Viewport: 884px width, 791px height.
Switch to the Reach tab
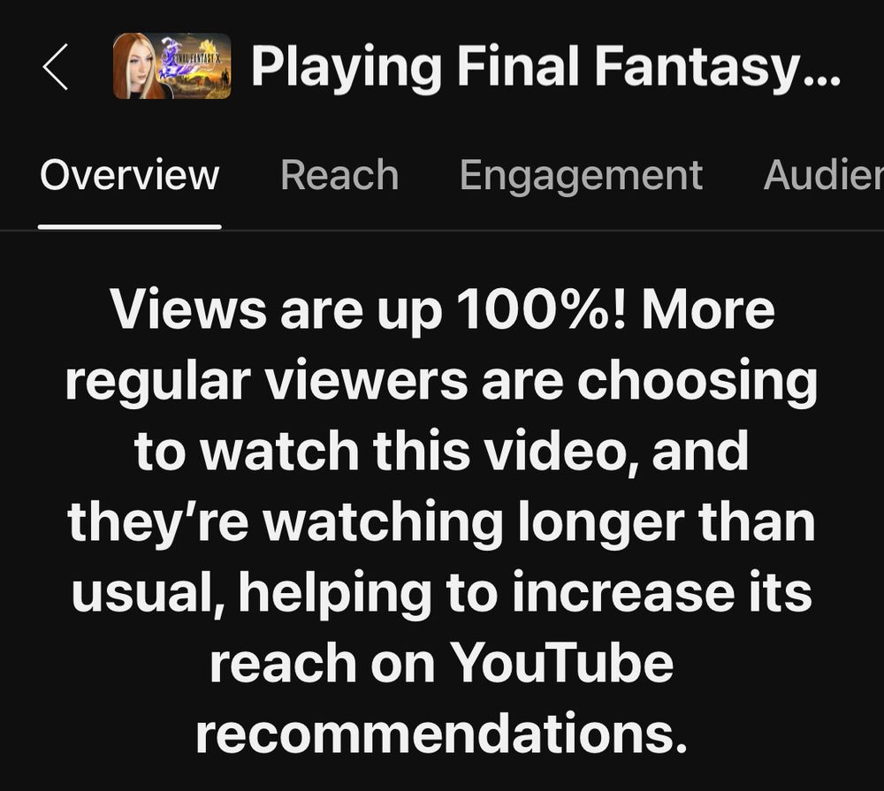pos(339,175)
